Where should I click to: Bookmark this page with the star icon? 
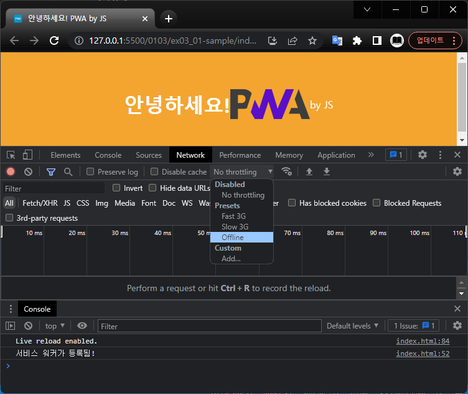pyautogui.click(x=312, y=41)
